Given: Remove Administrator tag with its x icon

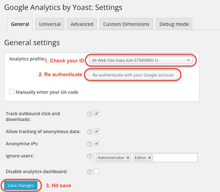Looking at the screenshot, I should tap(128, 158).
